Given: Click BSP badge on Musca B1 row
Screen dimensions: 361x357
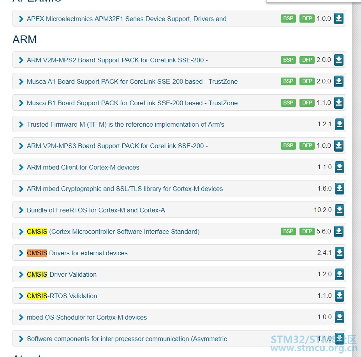Looking at the screenshot, I should (x=288, y=103).
